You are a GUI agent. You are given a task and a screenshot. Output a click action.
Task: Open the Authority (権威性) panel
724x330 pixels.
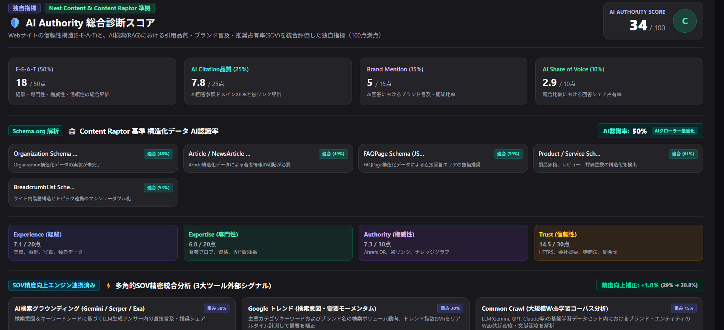pyautogui.click(x=443, y=243)
